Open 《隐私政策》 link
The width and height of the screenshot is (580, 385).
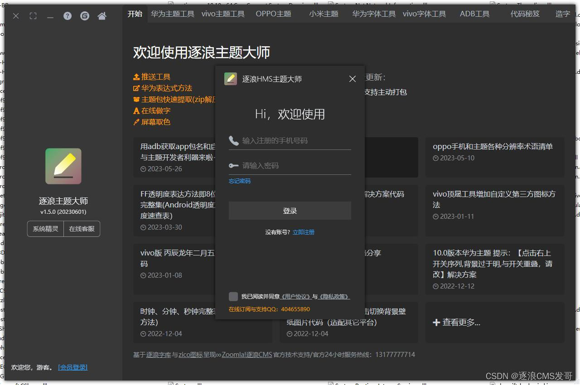334,297
